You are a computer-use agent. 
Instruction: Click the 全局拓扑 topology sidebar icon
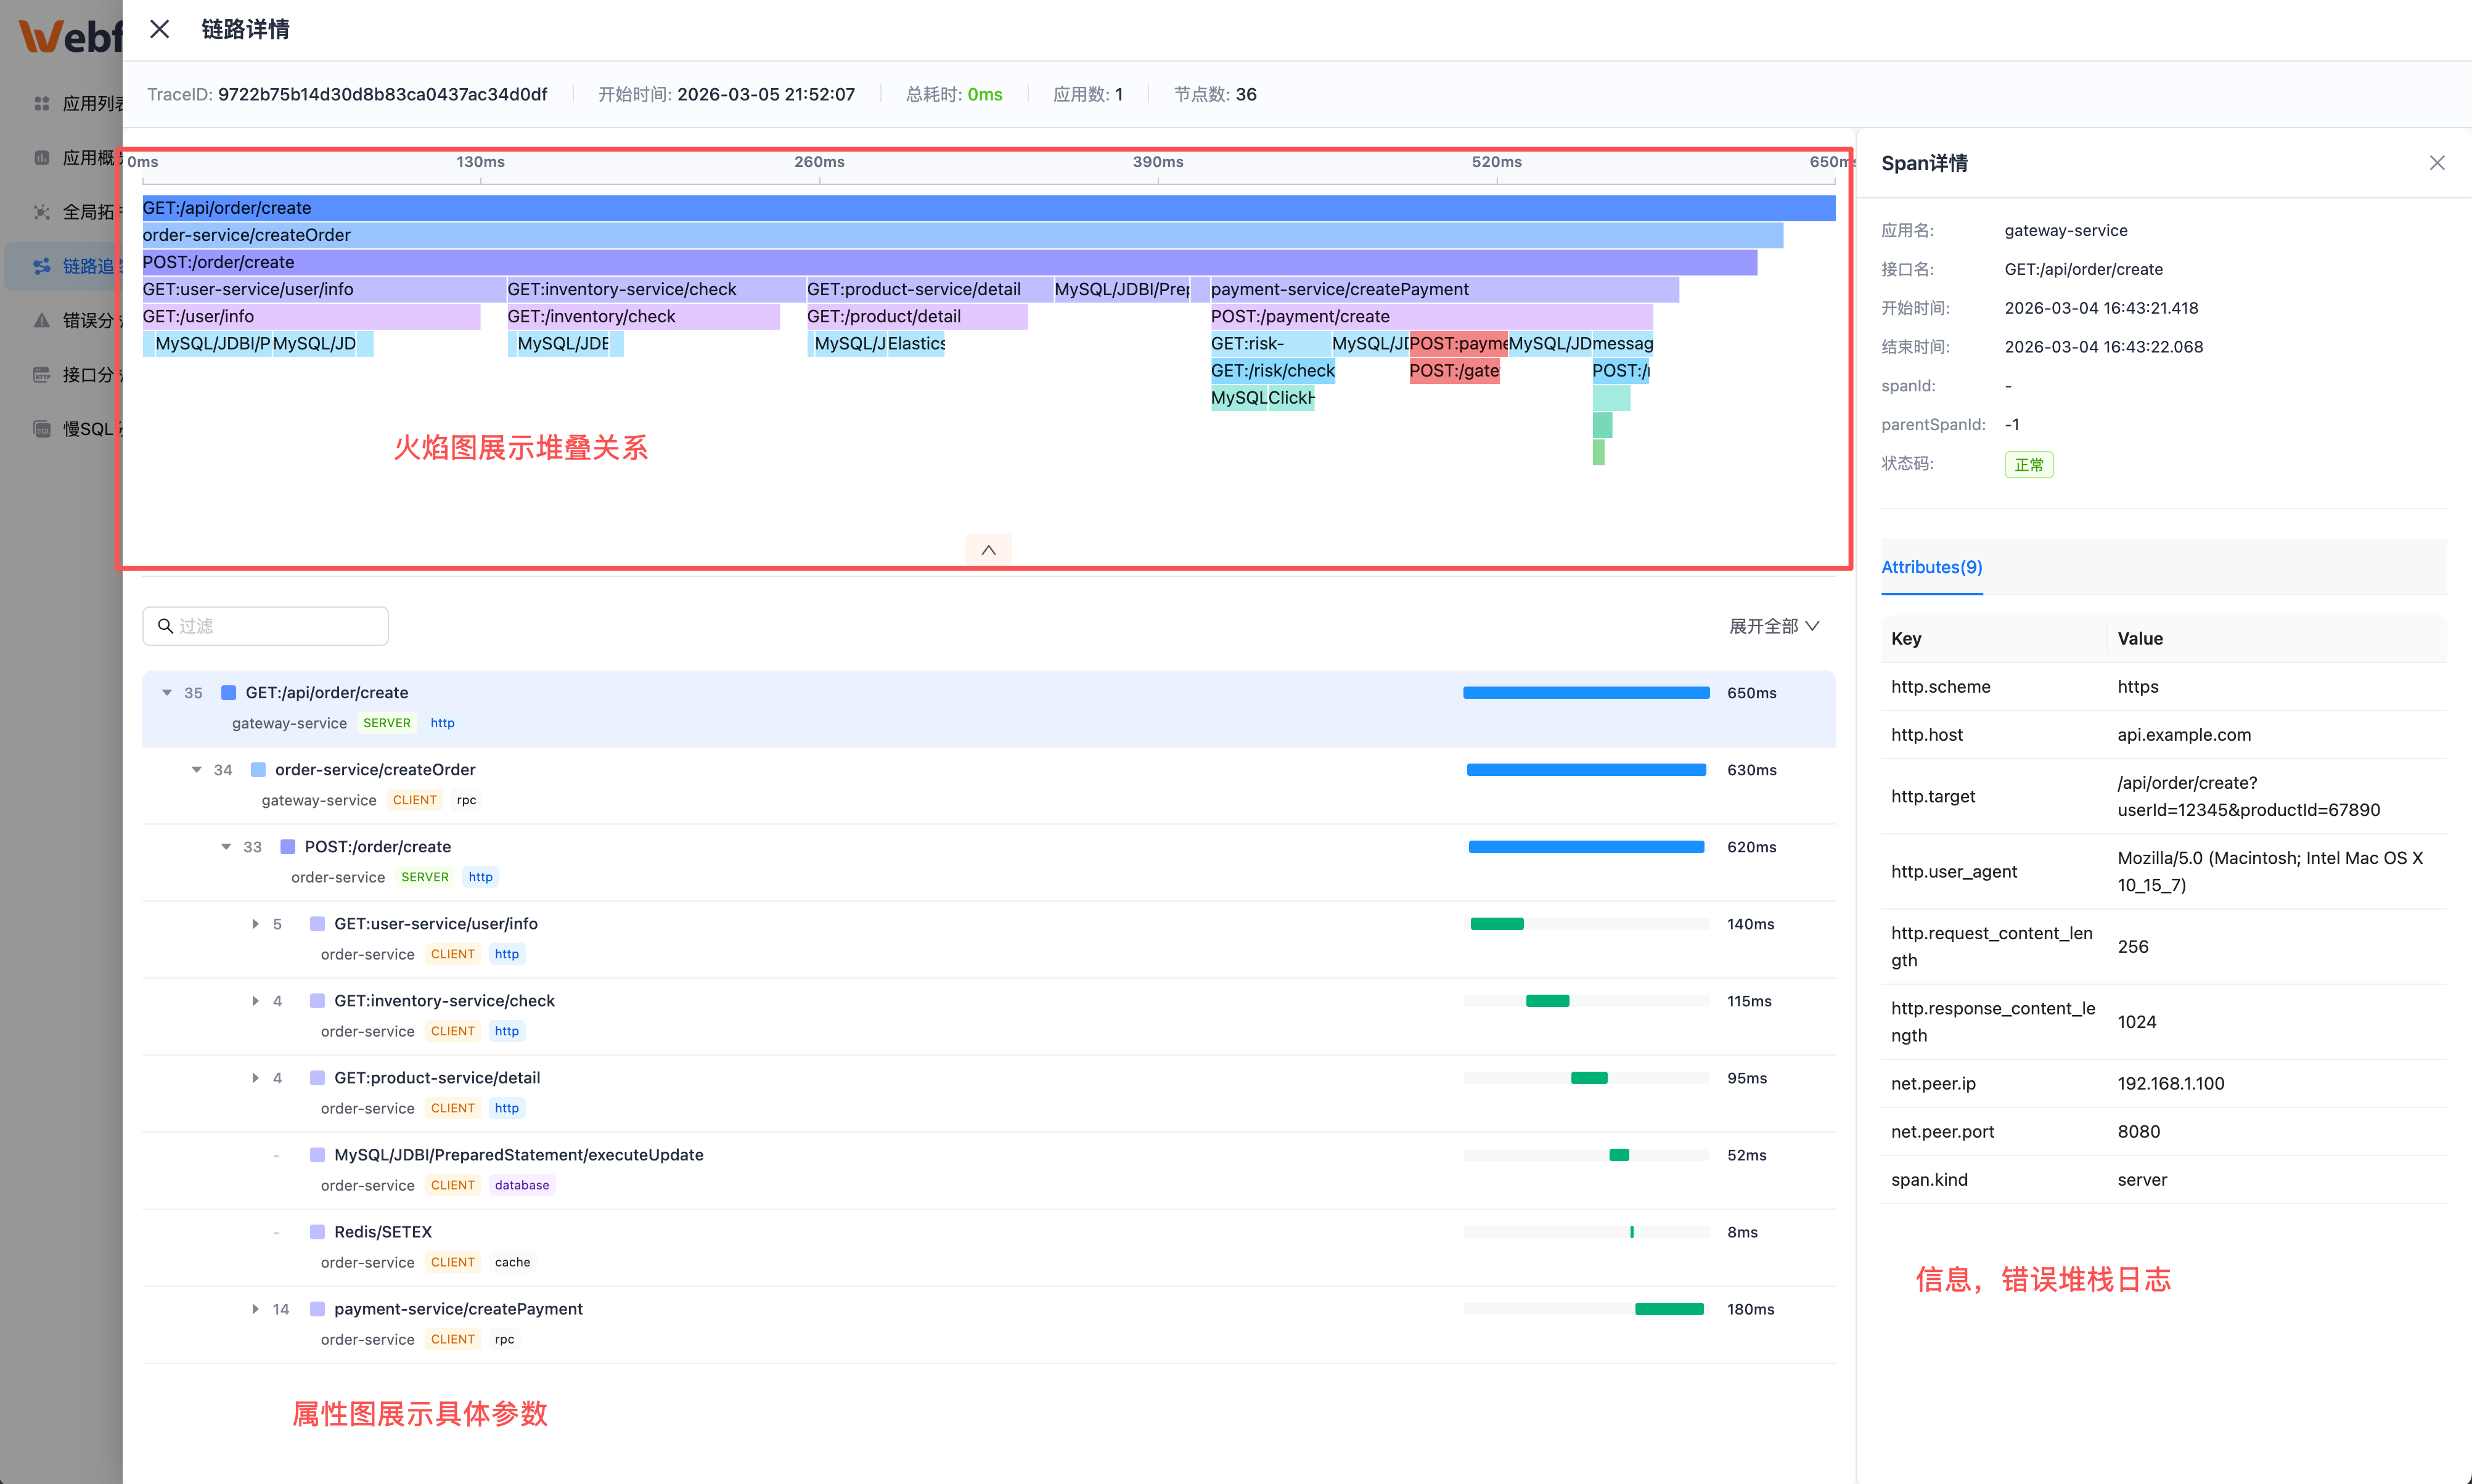42,212
